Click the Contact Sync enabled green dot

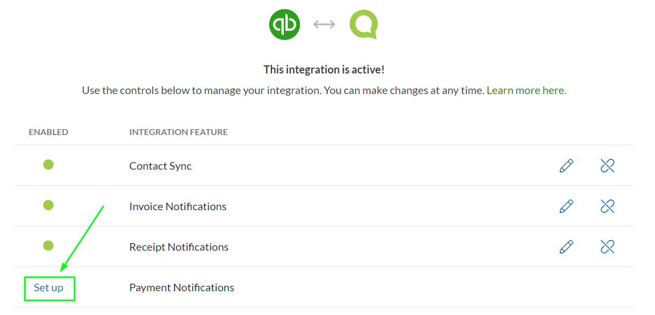(48, 165)
